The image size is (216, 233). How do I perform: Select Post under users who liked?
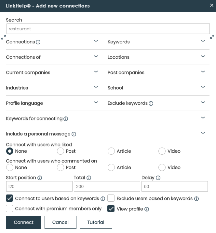61,151
